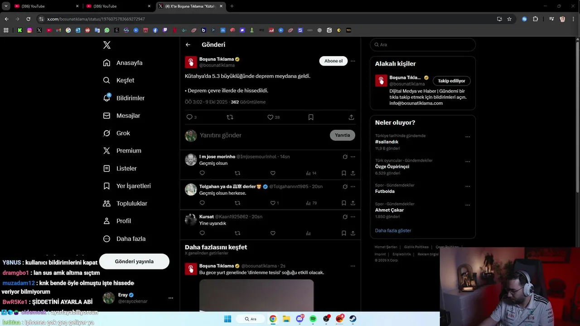The width and height of the screenshot is (580, 326).
Task: Open more options for Özge Özpirinçci trend
Action: click(x=468, y=162)
